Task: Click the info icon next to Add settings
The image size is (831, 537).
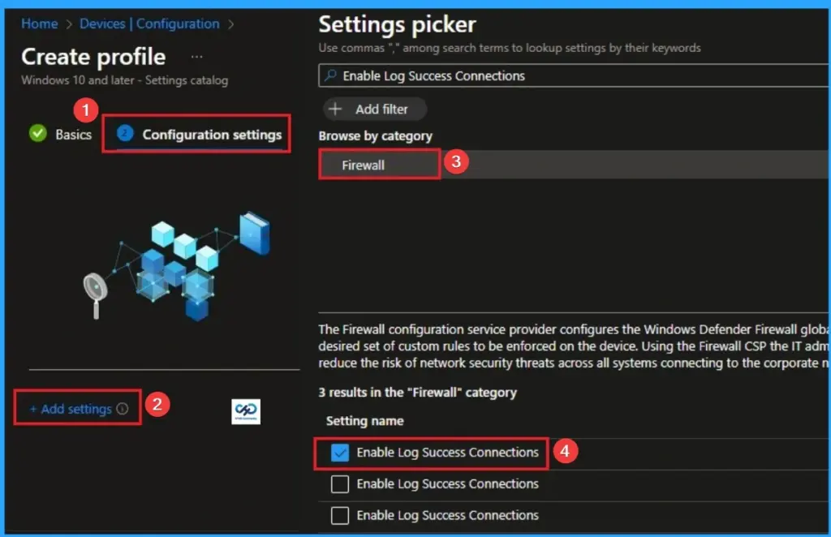Action: (122, 410)
